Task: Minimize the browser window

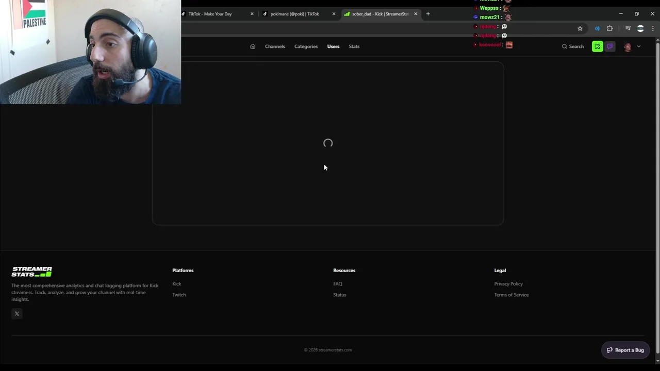Action: click(621, 14)
